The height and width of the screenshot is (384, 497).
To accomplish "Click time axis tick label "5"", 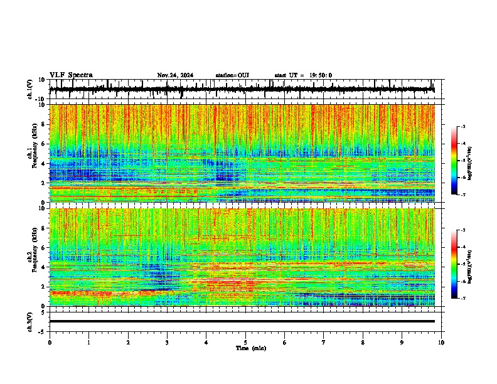I will (x=245, y=343).
